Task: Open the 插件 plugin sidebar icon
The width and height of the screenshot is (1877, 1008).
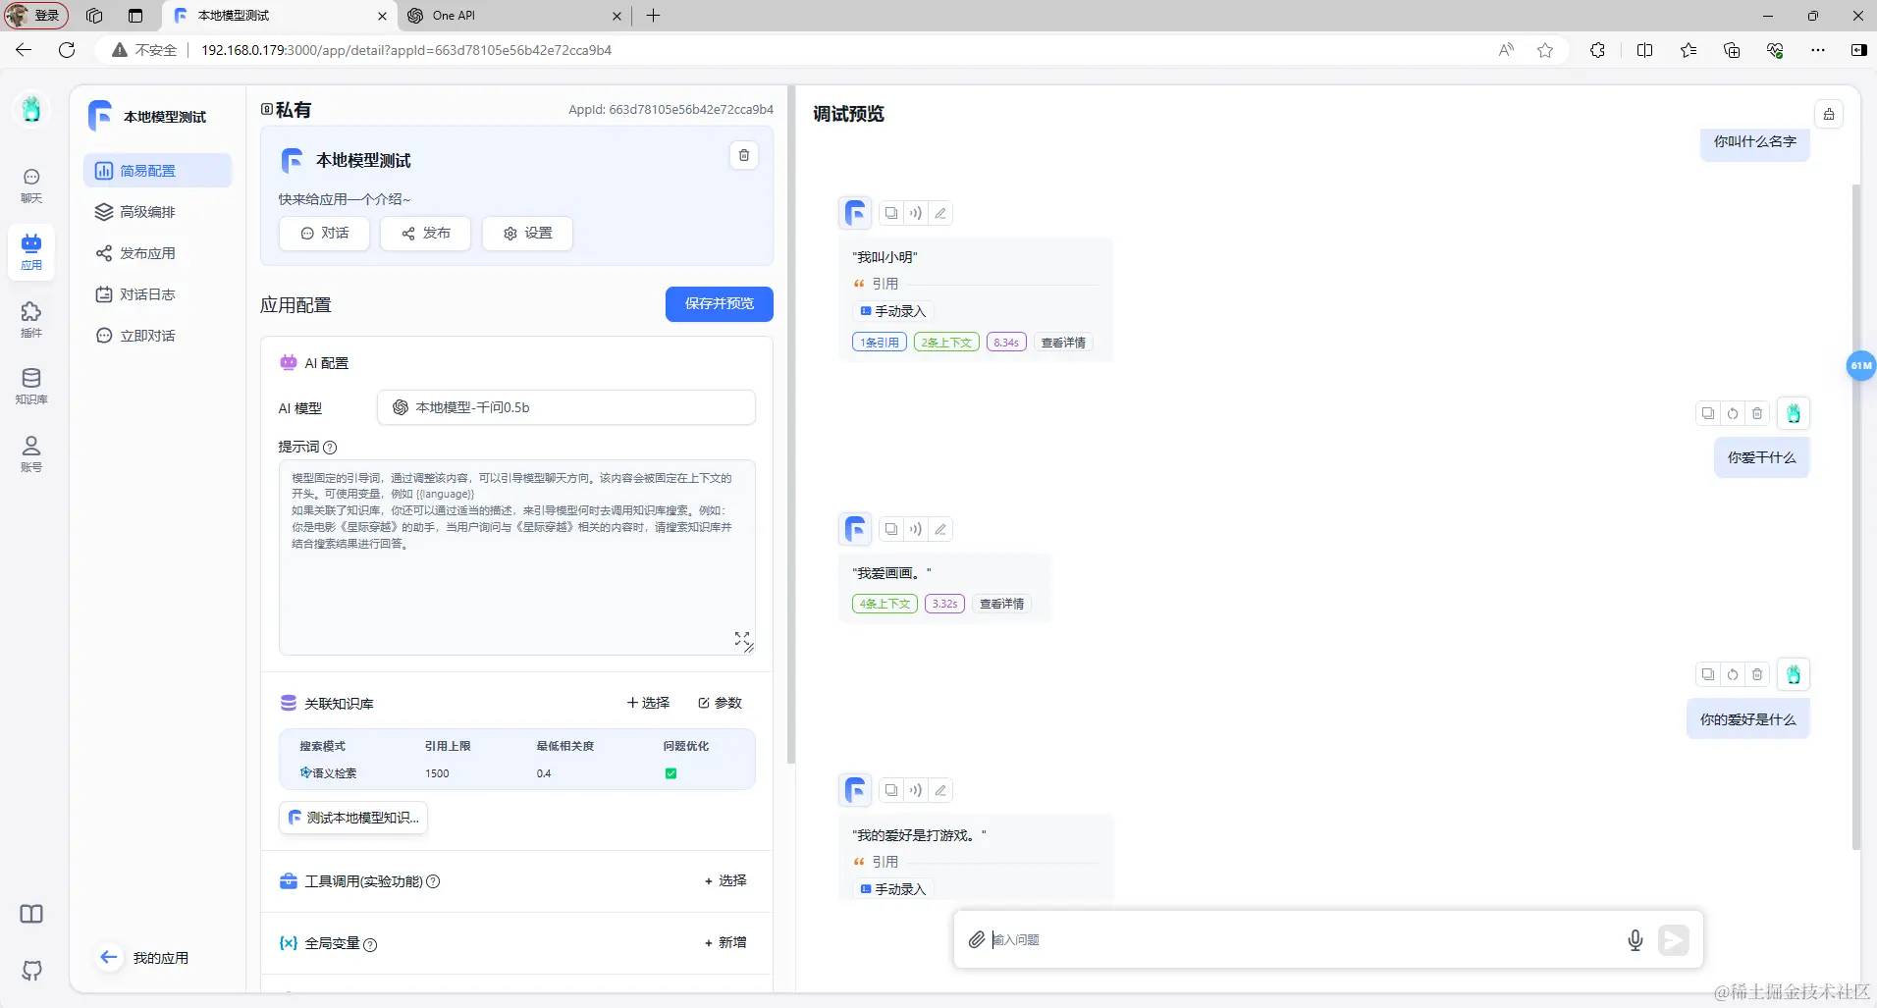Action: [31, 319]
